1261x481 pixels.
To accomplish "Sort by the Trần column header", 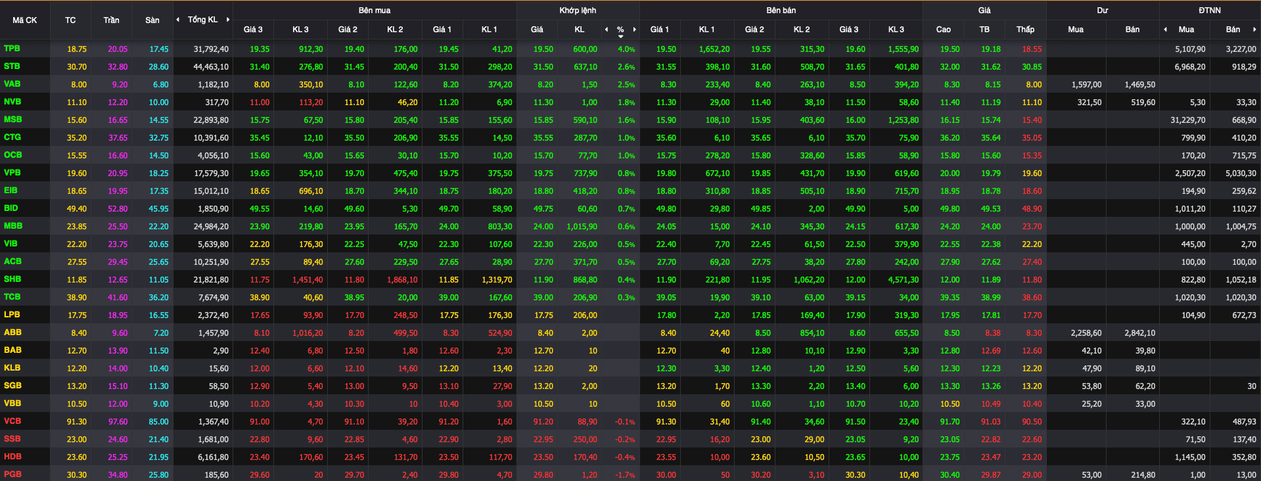I will point(111,20).
